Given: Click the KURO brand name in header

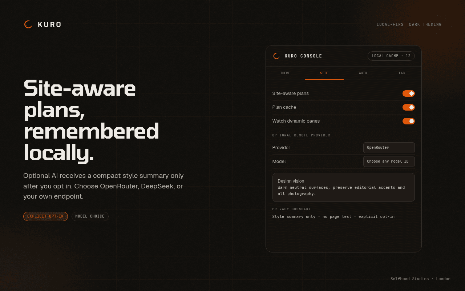Looking at the screenshot, I should [49, 25].
